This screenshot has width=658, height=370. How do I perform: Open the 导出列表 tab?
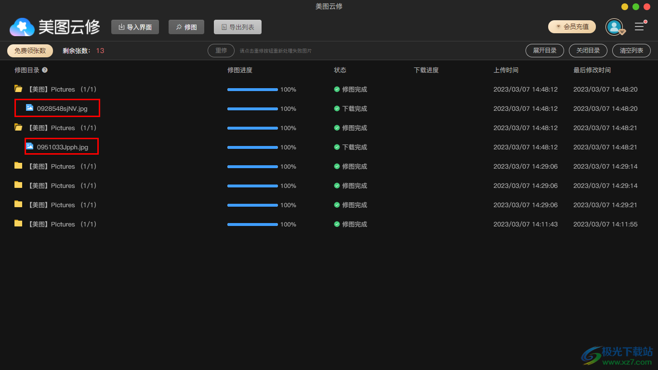coord(237,27)
